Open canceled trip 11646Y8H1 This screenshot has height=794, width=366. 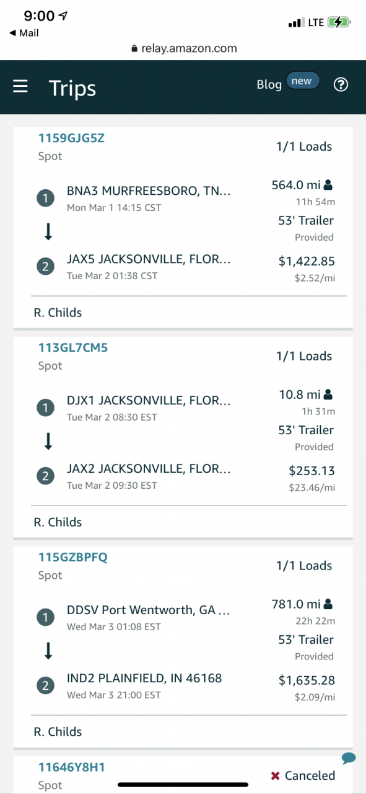[71, 767]
